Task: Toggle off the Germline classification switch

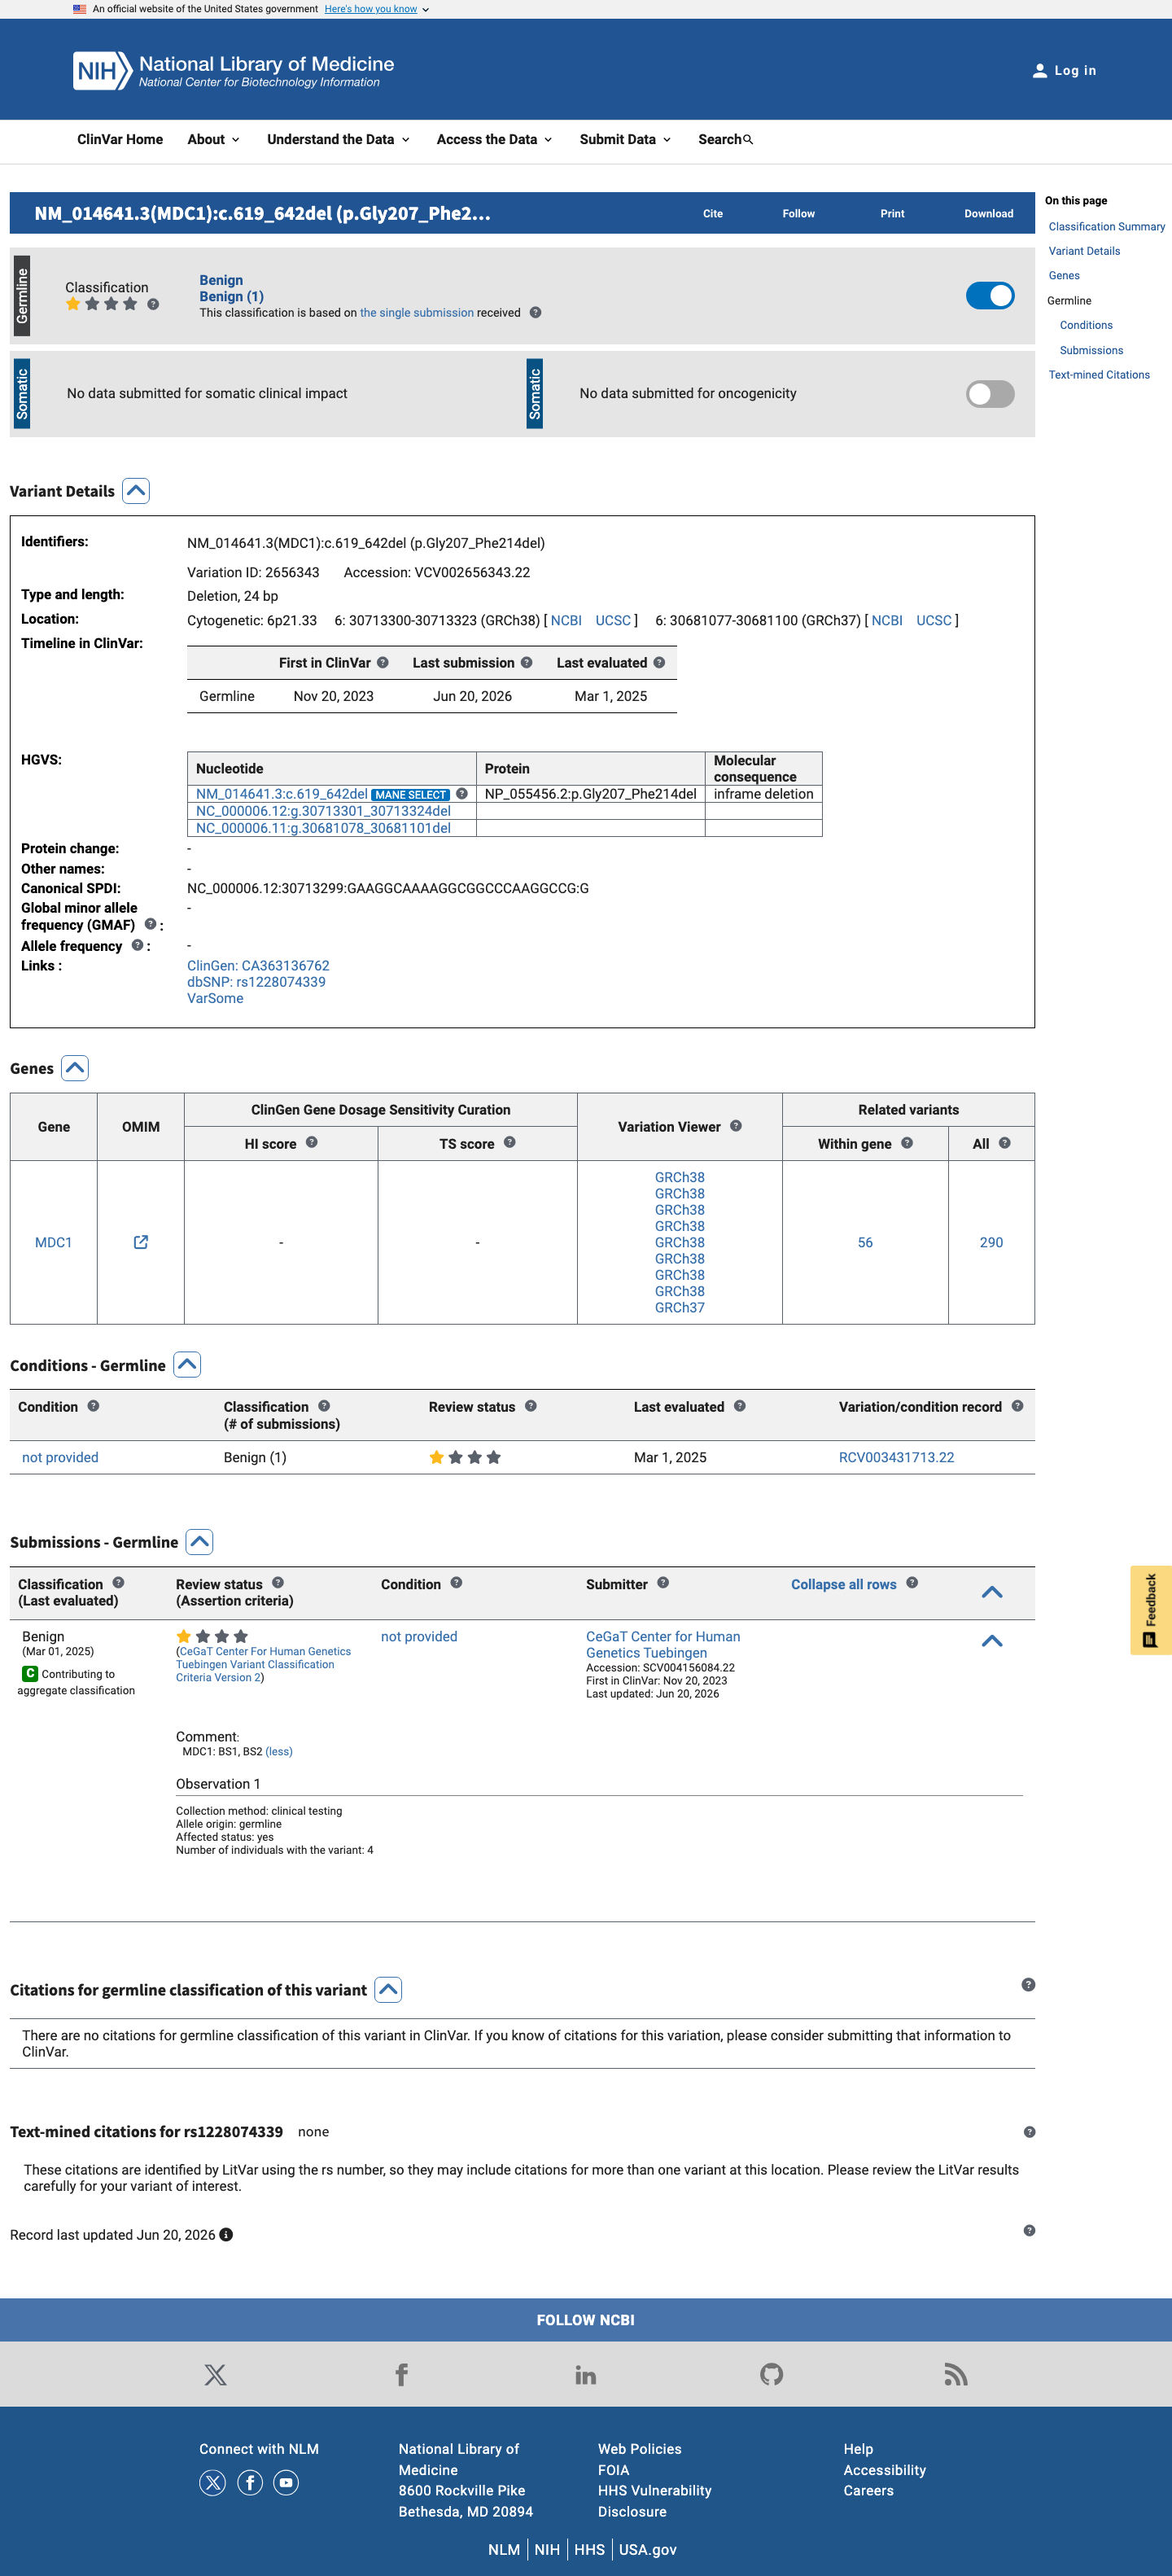Action: click(990, 296)
